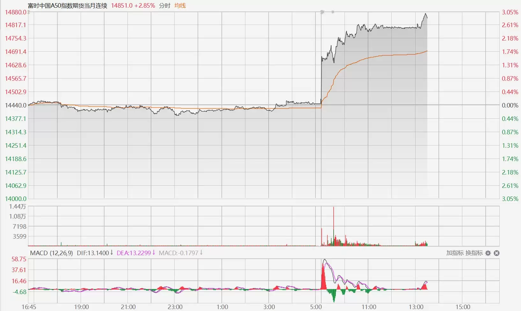Open MACD indicator settings gear
Screen dimensions: 521x311
[x=488, y=253]
